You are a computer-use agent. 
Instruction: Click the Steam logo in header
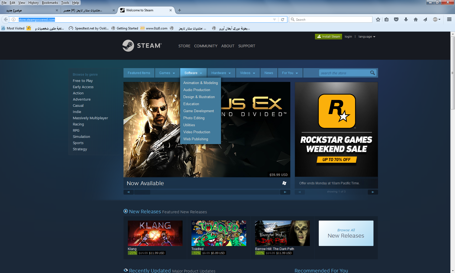(x=142, y=46)
